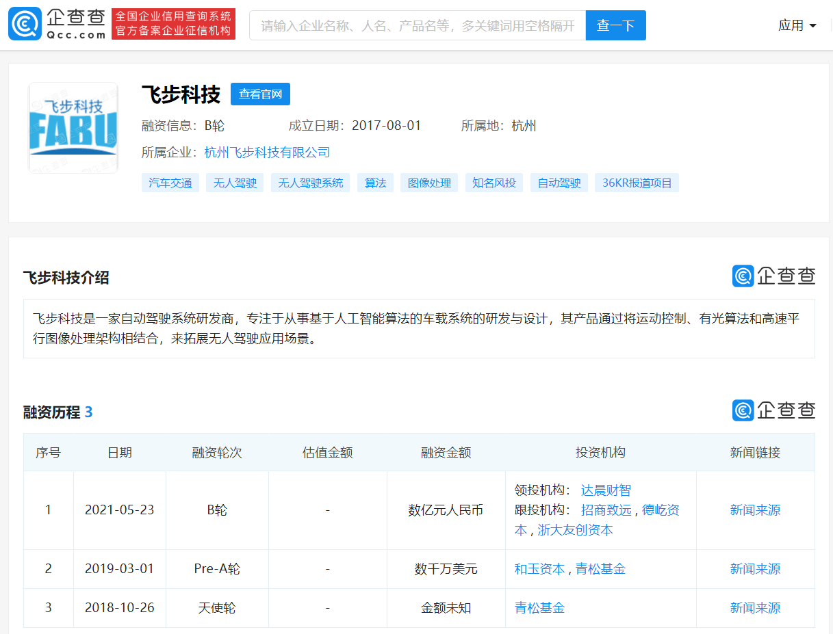833x634 pixels.
Task: Open 新闻来源 link for 天使轮 row
Action: coord(755,608)
